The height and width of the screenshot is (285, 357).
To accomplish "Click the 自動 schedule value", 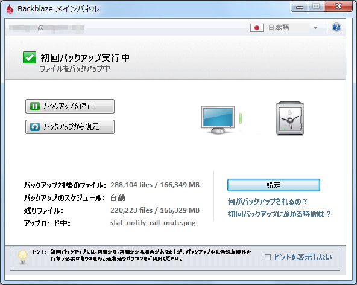I will pyautogui.click(x=118, y=197).
